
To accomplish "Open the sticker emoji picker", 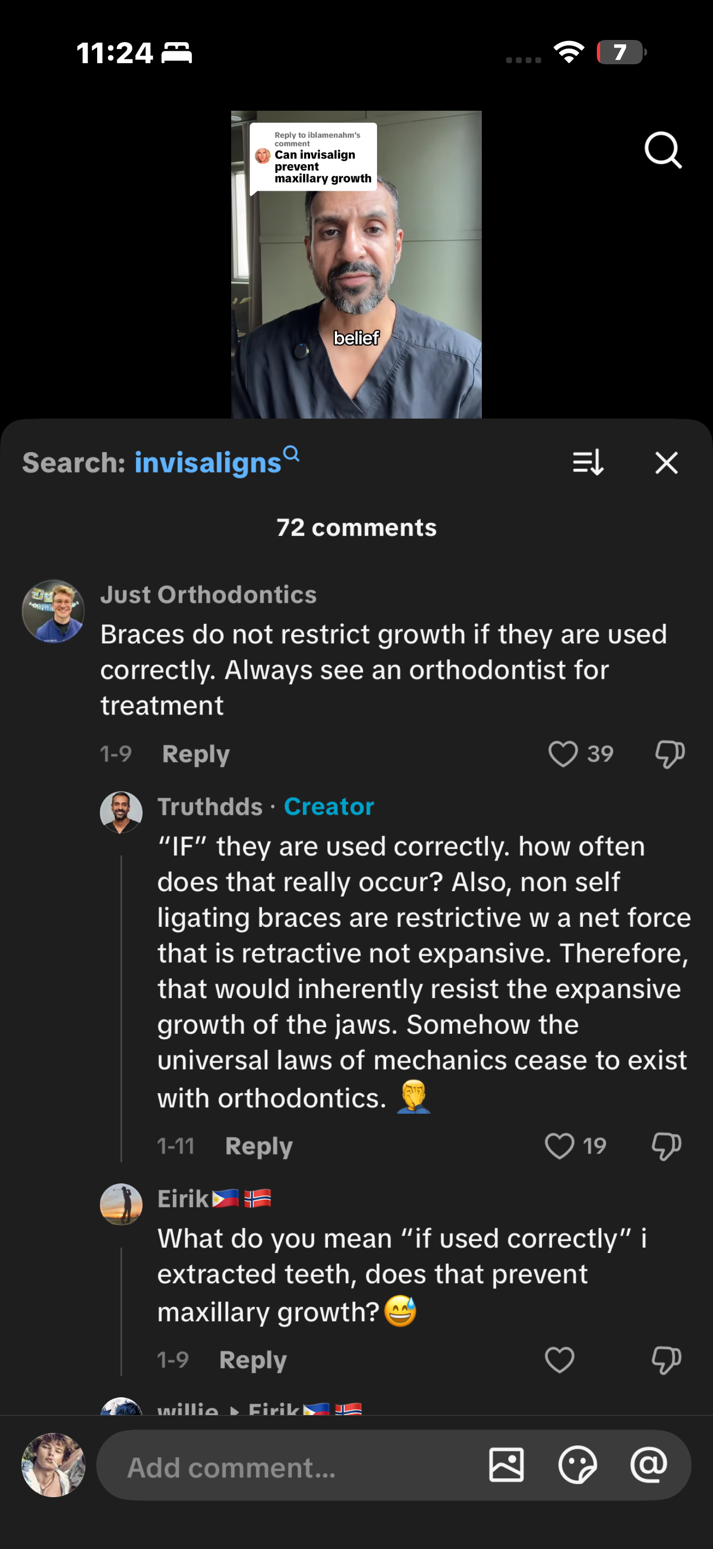I will 577,1465.
